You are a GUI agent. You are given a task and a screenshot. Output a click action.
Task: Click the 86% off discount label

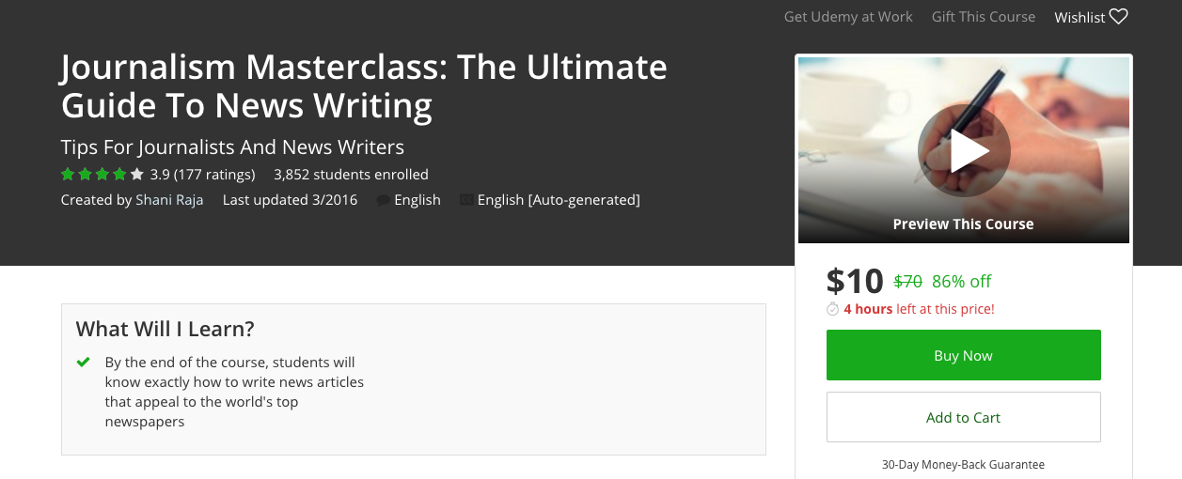coord(961,282)
